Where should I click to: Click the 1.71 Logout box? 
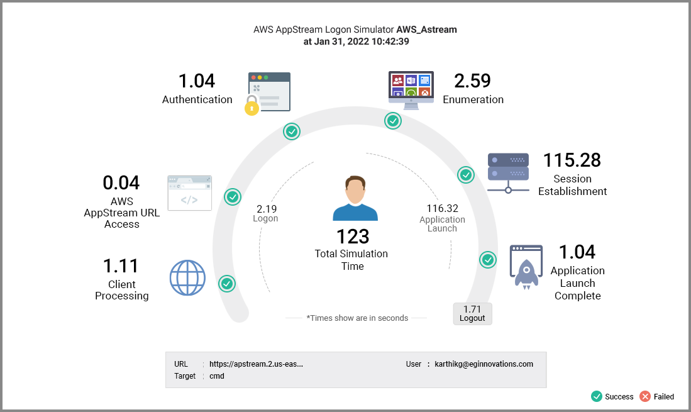point(472,314)
